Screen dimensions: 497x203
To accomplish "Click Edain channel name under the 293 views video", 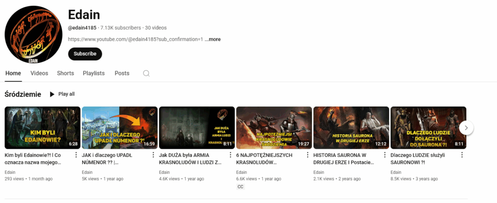I will (x=10, y=172).
